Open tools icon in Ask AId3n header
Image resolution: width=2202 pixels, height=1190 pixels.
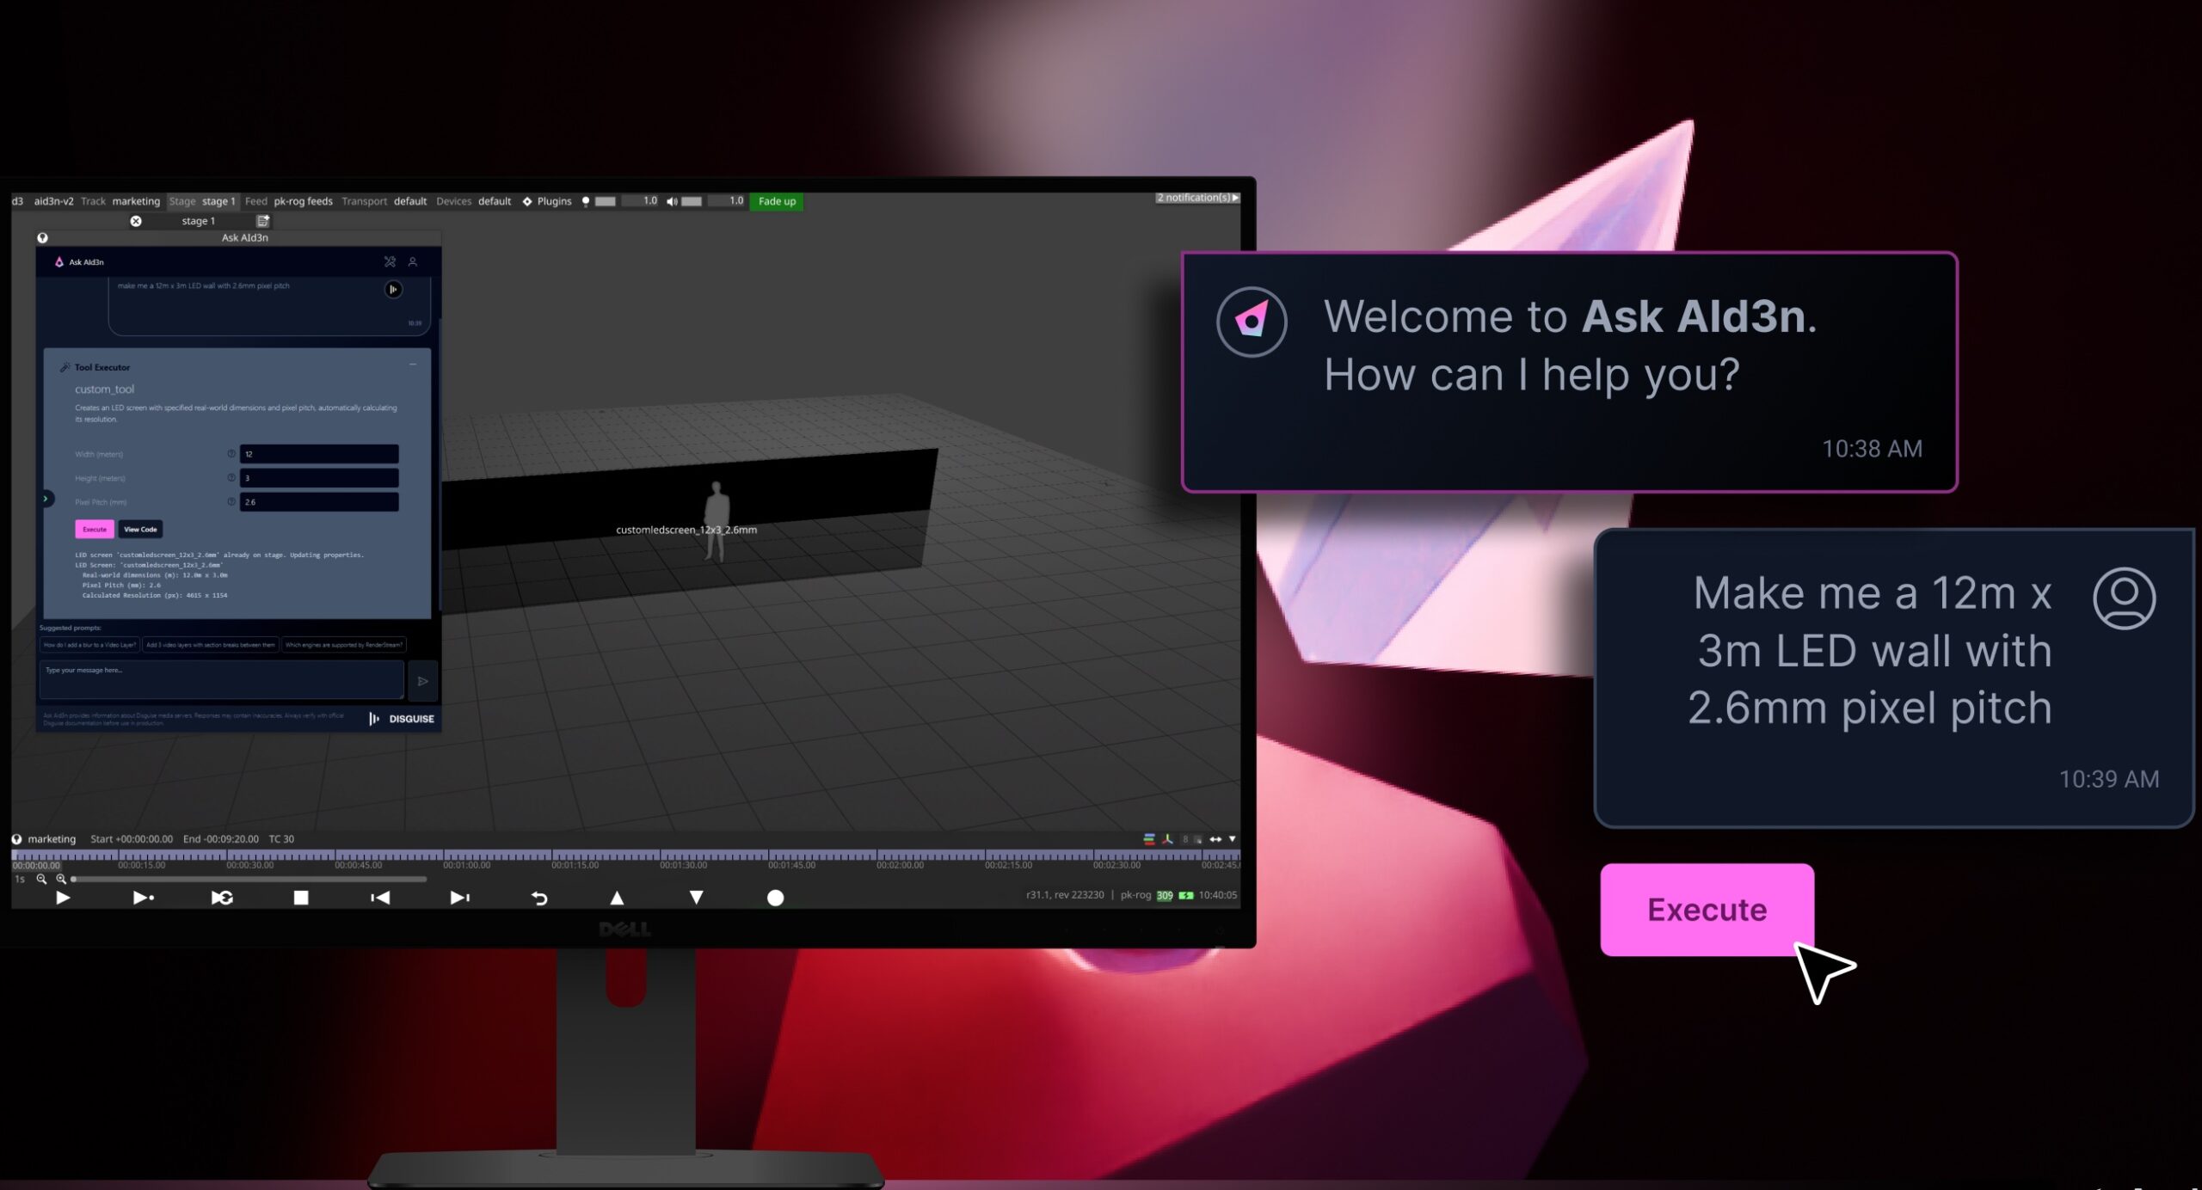coord(390,262)
